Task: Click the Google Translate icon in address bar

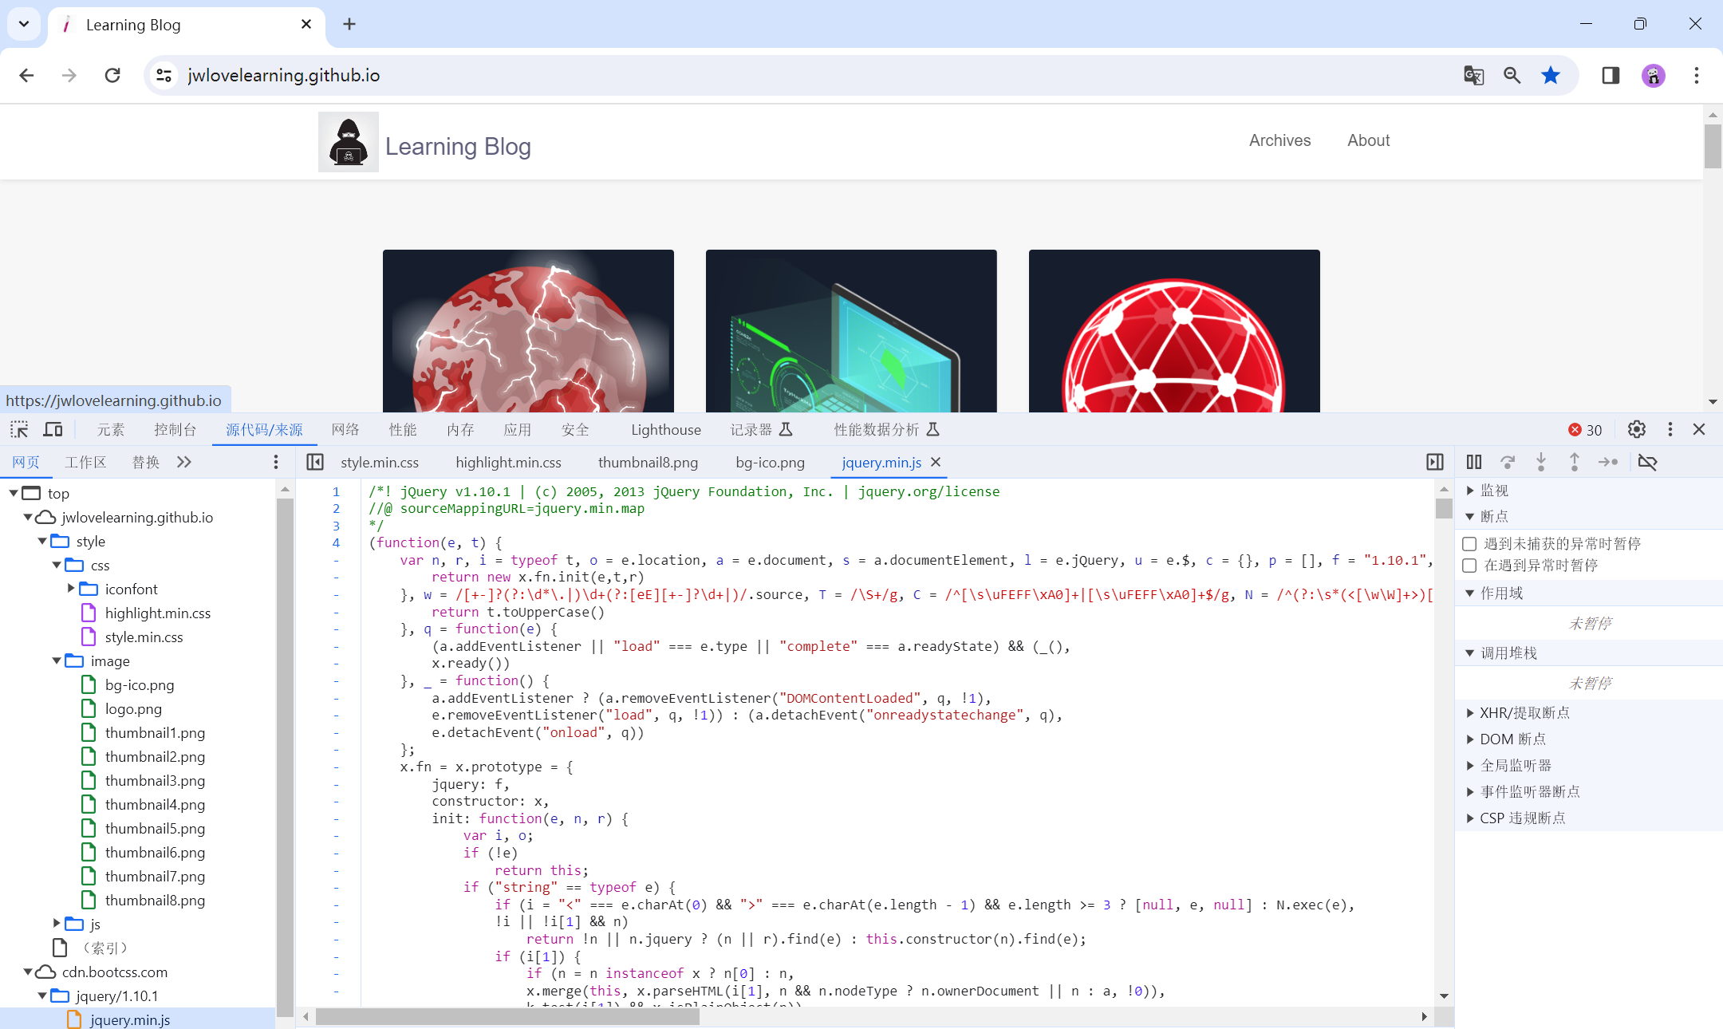Action: [x=1473, y=75]
